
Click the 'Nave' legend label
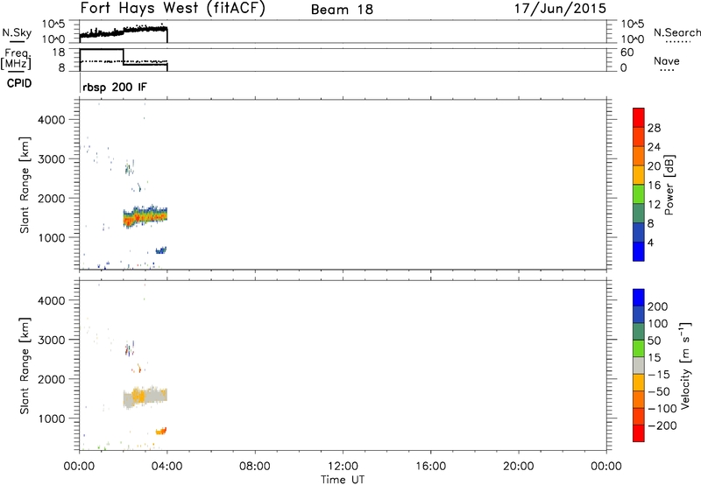667,60
